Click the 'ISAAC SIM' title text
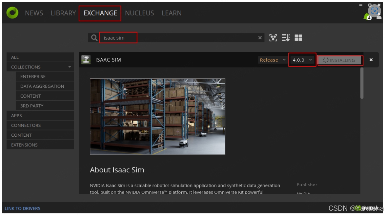This screenshot has width=385, height=215. click(x=108, y=60)
